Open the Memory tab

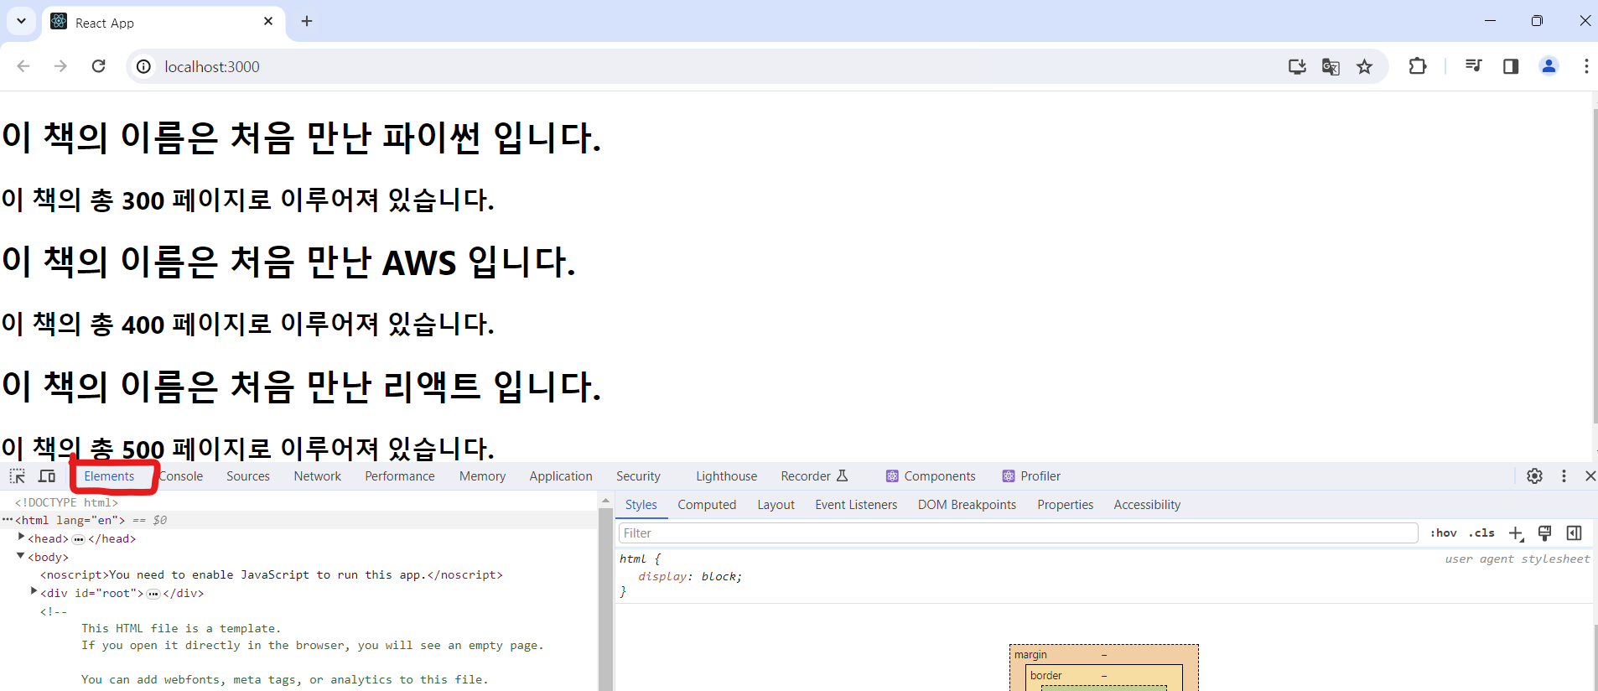(483, 476)
